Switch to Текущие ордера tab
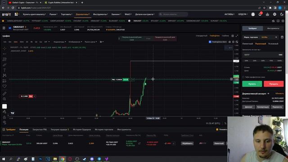This screenshot has width=288, height=162. [60, 130]
